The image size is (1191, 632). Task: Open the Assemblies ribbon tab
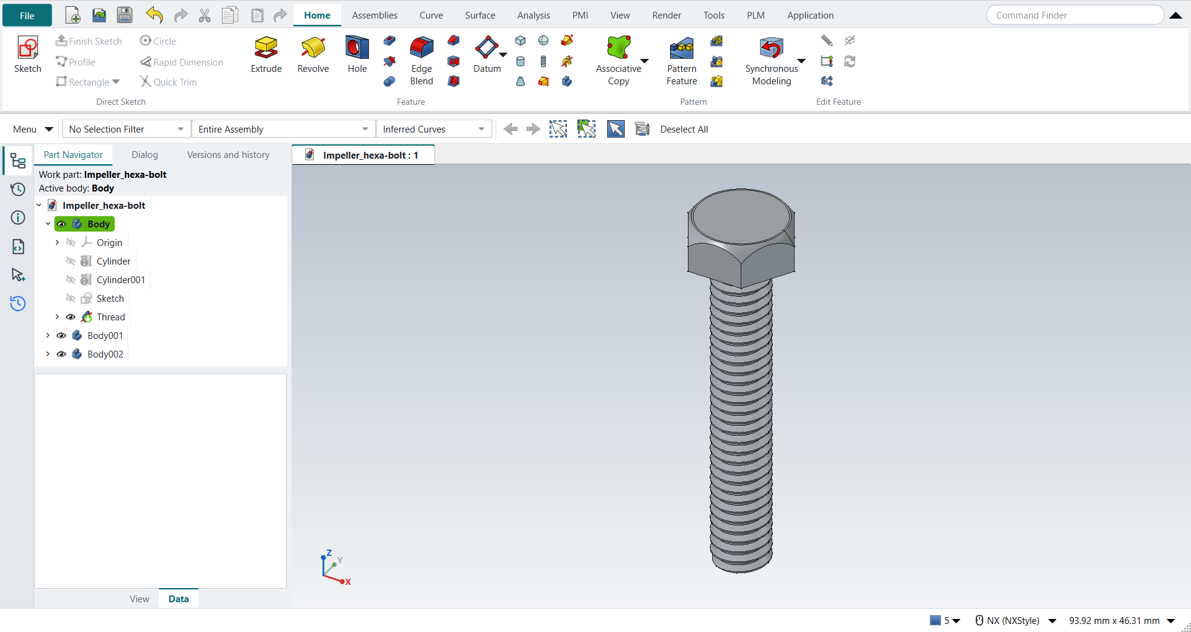click(375, 15)
